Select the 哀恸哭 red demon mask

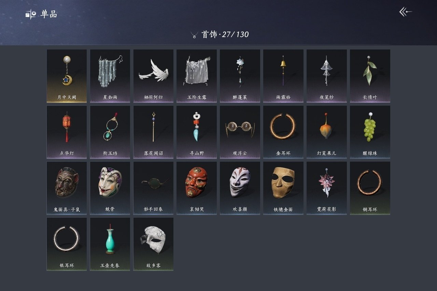click(196, 188)
